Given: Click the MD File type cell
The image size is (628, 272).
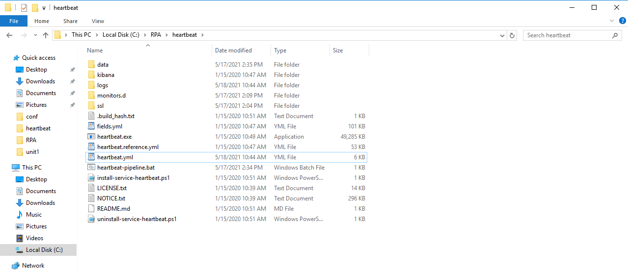Looking at the screenshot, I should pyautogui.click(x=284, y=209).
